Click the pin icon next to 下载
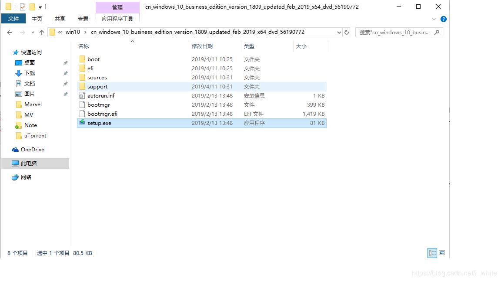This screenshot has height=281, width=501. (66, 73)
